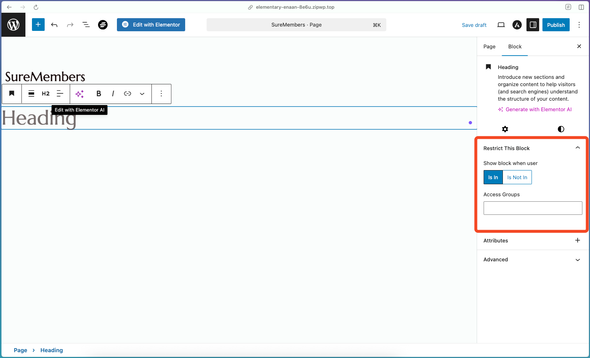Toggle italic formatting
This screenshot has width=590, height=358.
[113, 93]
